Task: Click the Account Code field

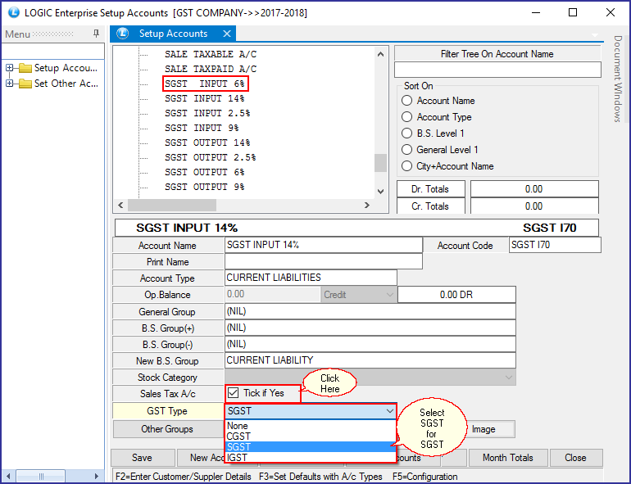Action: [x=555, y=245]
